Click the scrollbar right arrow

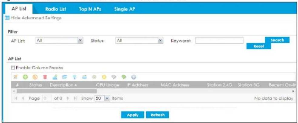click(293, 91)
